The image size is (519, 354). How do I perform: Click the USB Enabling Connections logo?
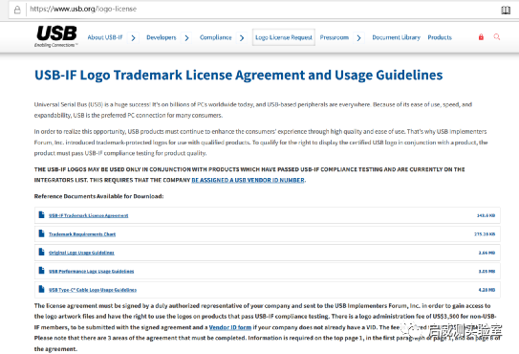point(56,36)
